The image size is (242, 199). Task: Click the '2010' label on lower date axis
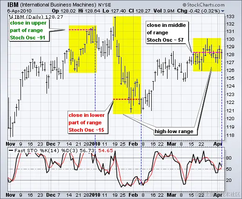point(94,195)
